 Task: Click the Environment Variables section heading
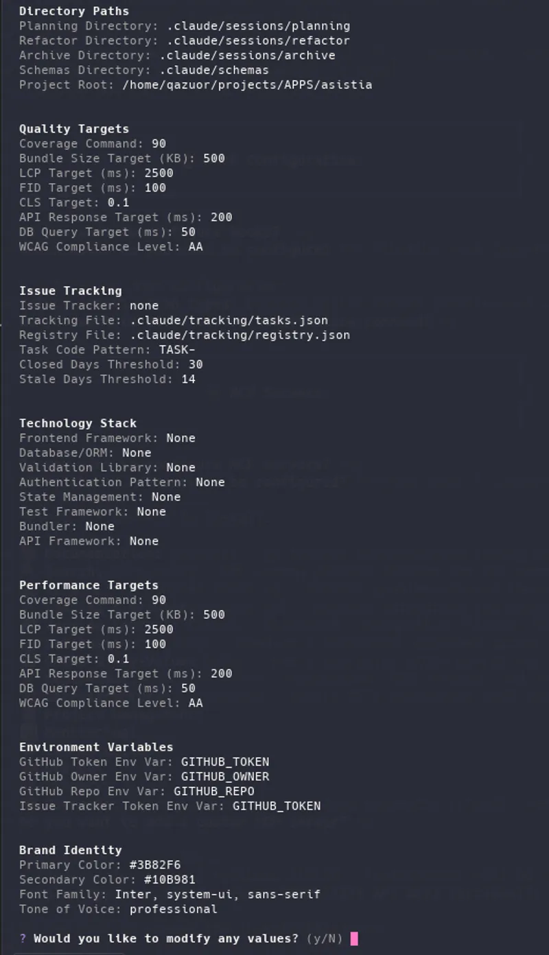96,747
